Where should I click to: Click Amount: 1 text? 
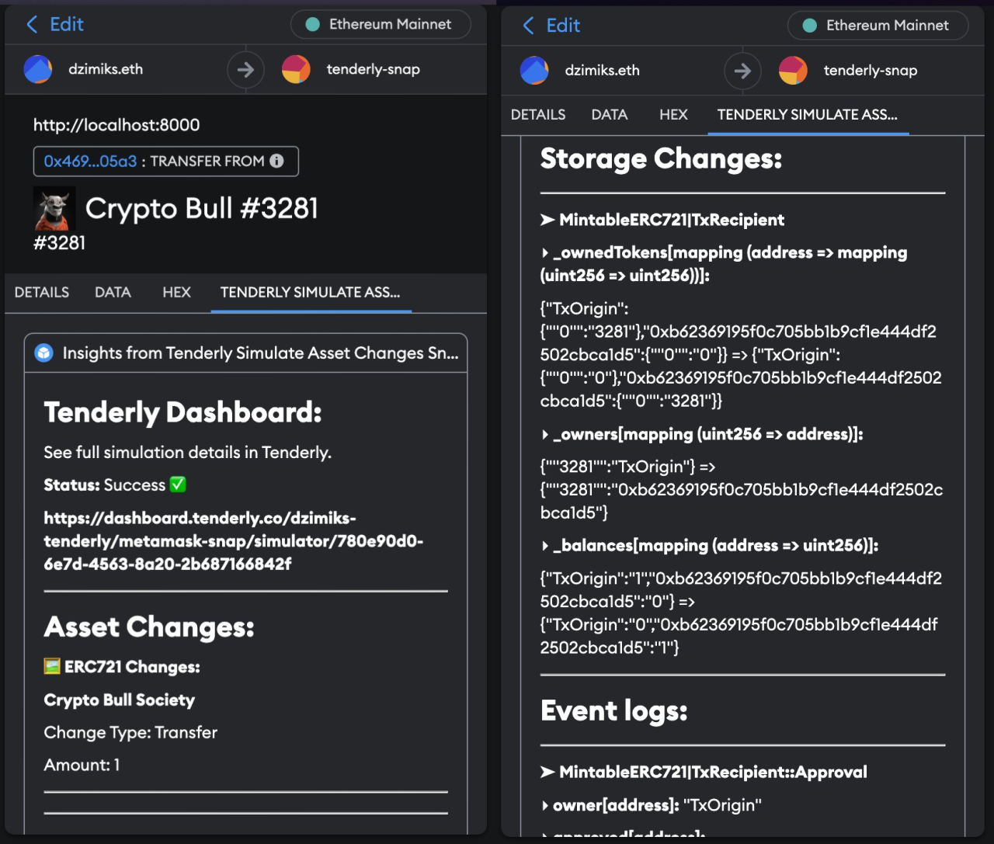(82, 765)
